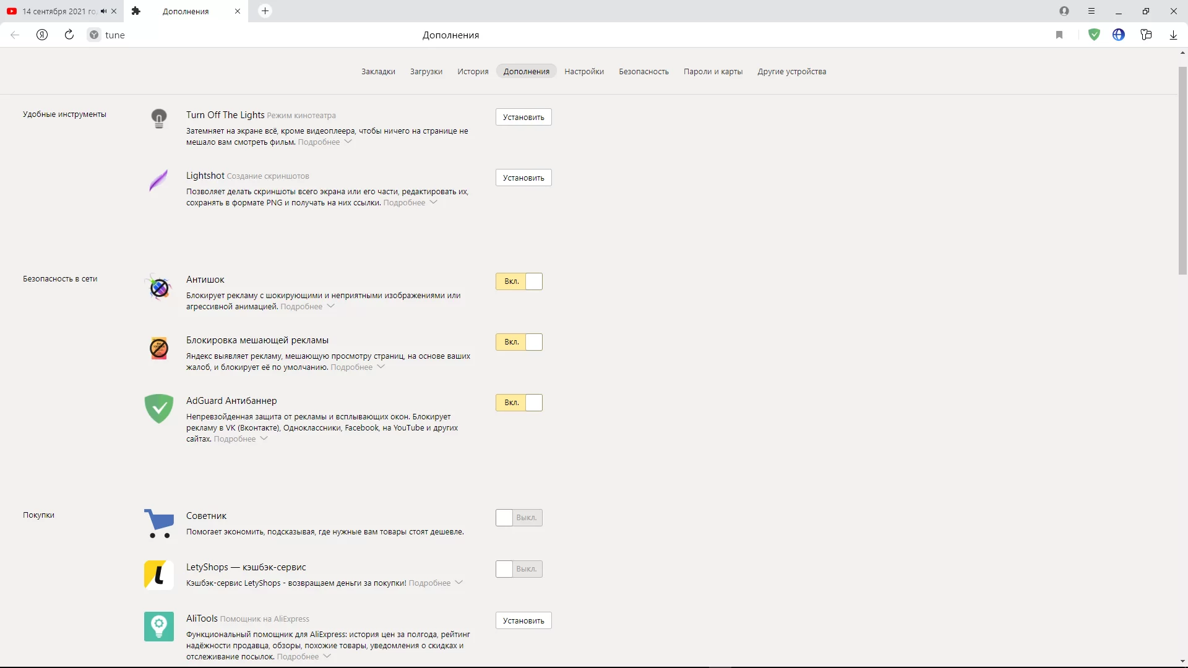This screenshot has height=668, width=1188.
Task: Open the Безопасность tab
Action: (x=643, y=72)
